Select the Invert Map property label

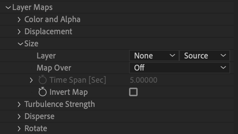[68, 92]
